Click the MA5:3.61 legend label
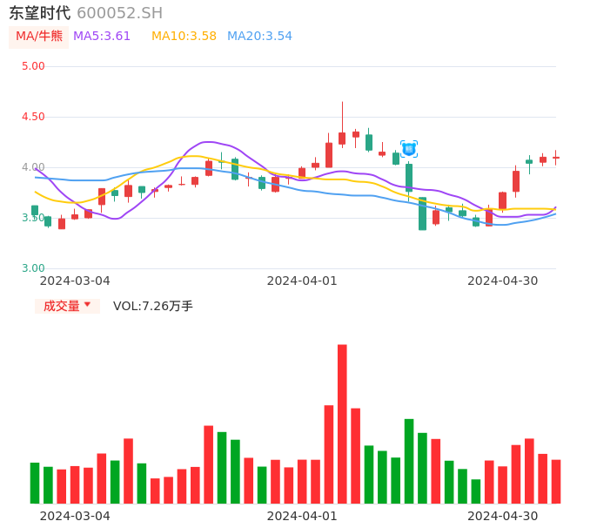Image resolution: width=597 pixels, height=528 pixels. click(102, 37)
